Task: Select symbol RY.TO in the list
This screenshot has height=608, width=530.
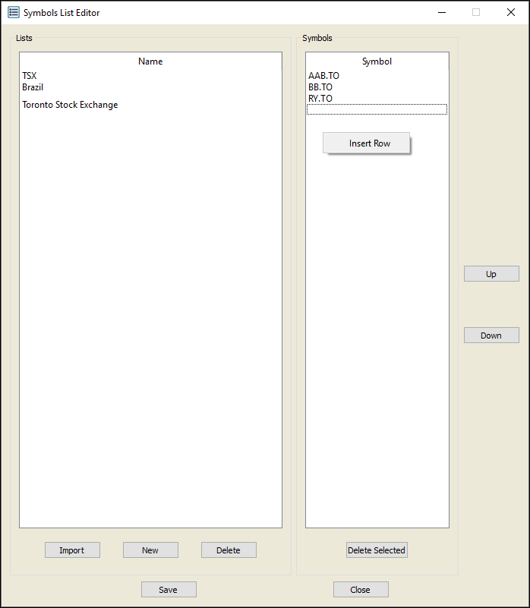Action: point(320,99)
